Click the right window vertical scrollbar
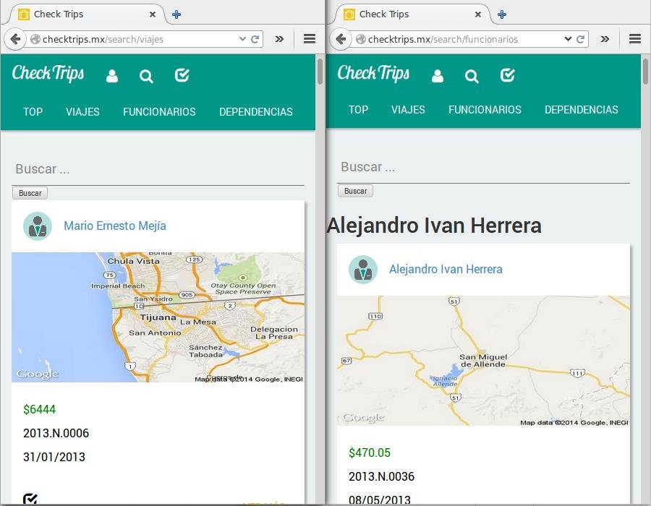This screenshot has width=651, height=506. pos(646,72)
